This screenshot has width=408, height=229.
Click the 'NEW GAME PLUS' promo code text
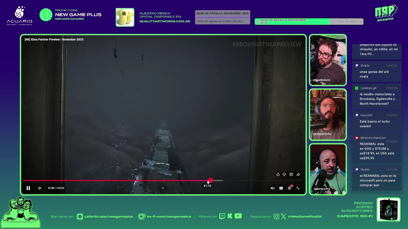(78, 15)
